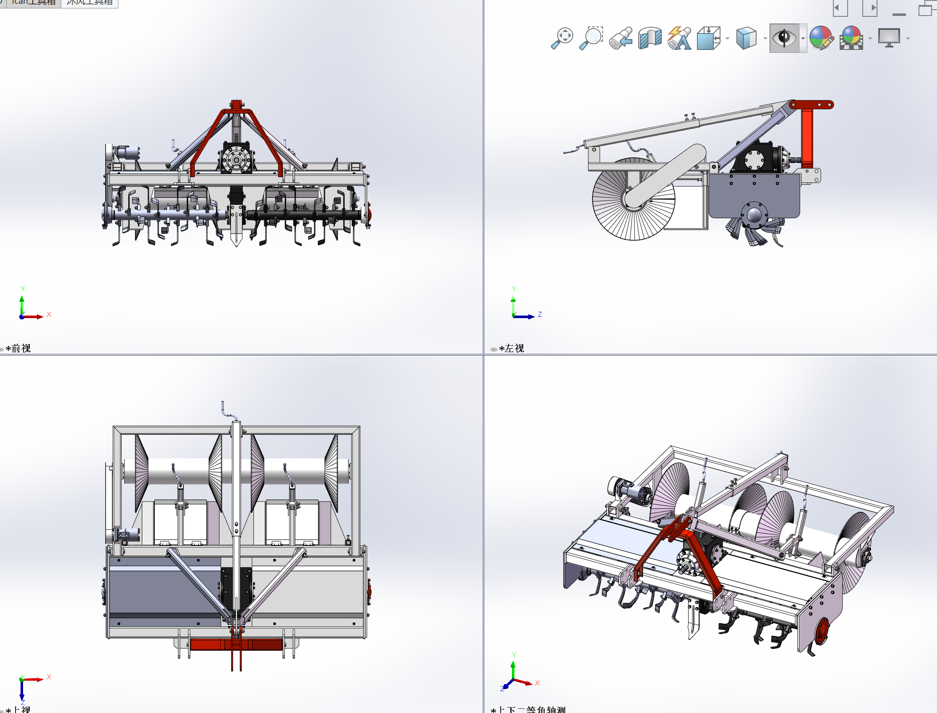Click the Previous View icon
This screenshot has width=937, height=713.
click(x=621, y=39)
